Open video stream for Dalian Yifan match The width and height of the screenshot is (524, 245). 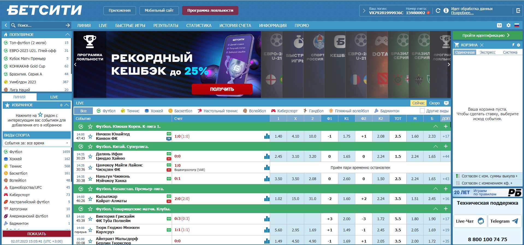pos(169,159)
